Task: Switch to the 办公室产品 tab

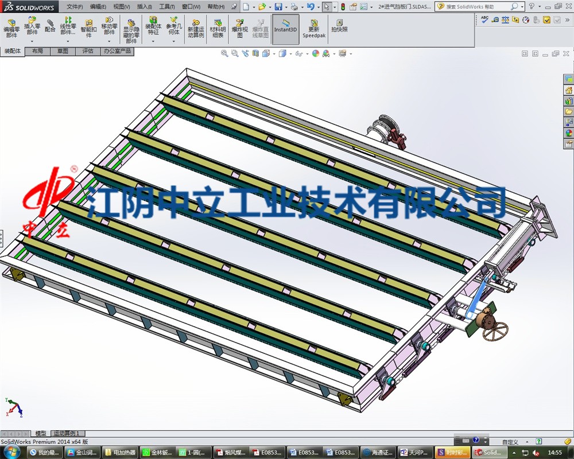Action: [x=117, y=51]
